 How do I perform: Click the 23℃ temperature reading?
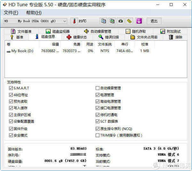83,21
